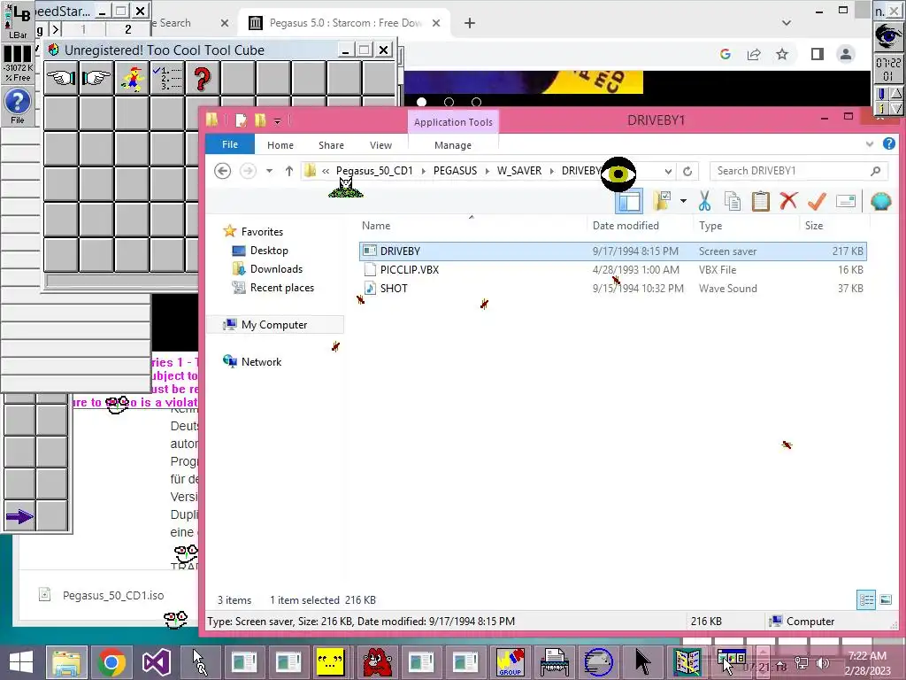This screenshot has height=680, width=906.
Task: Click Pegasus_50_CD1 in the address path
Action: pyautogui.click(x=374, y=171)
